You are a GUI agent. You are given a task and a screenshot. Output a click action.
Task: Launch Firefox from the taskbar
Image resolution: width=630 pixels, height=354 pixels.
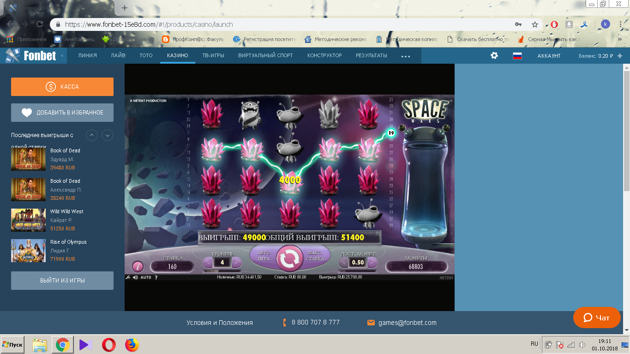click(132, 345)
